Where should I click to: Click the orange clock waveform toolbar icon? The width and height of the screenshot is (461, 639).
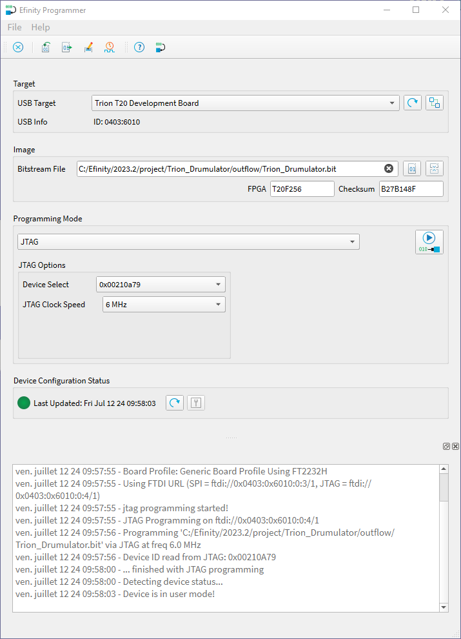pyautogui.click(x=109, y=47)
